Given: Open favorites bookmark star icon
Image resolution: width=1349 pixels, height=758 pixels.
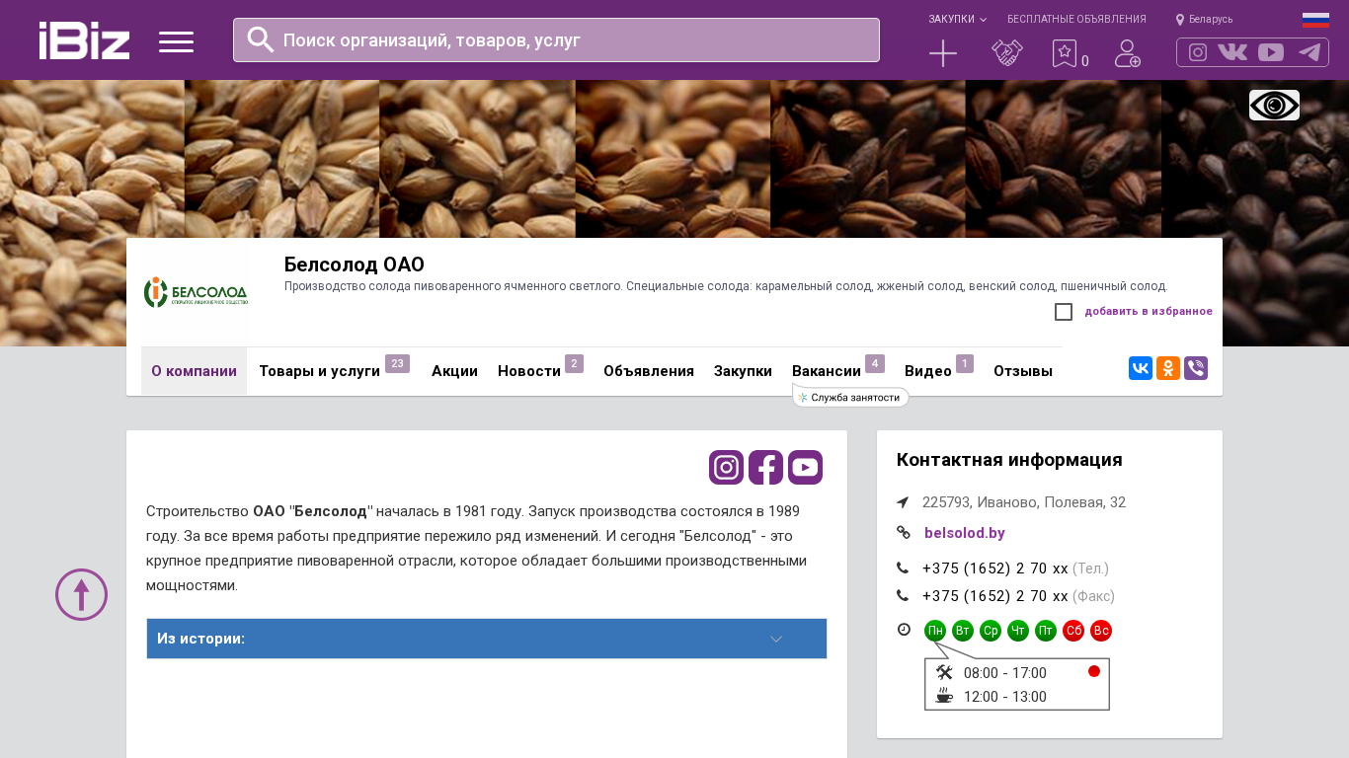Looking at the screenshot, I should 1065,53.
